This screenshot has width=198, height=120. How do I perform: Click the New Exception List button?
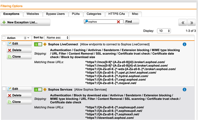pos(25,22)
